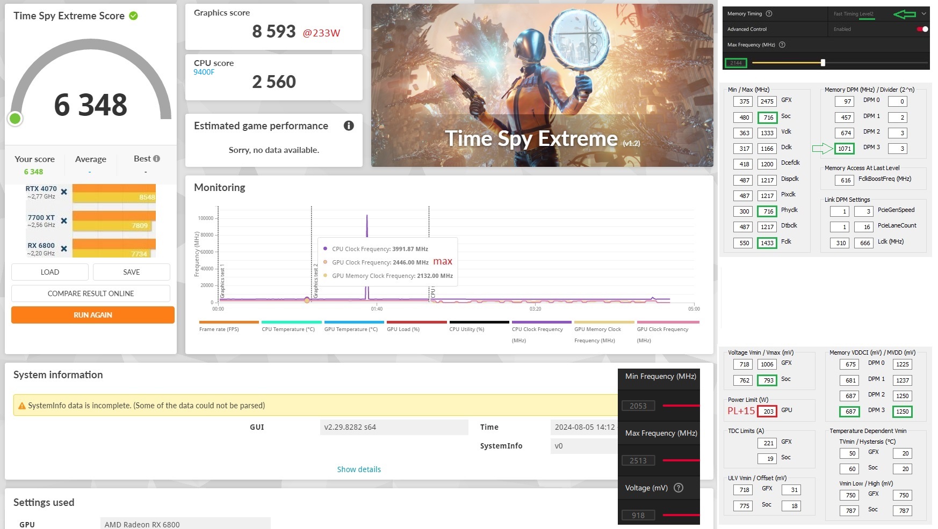Screen dimensions: 938x529
Task: Click the Graphics score 8 593 value
Action: click(274, 32)
